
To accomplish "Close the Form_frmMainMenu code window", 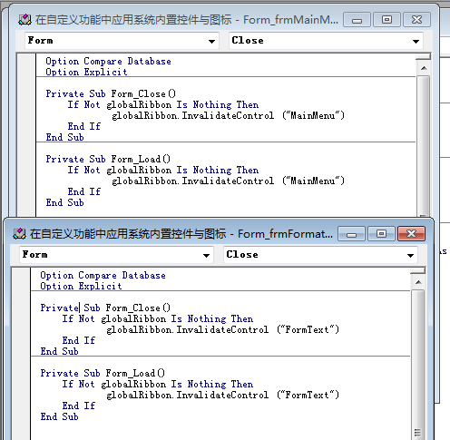I will (x=416, y=20).
